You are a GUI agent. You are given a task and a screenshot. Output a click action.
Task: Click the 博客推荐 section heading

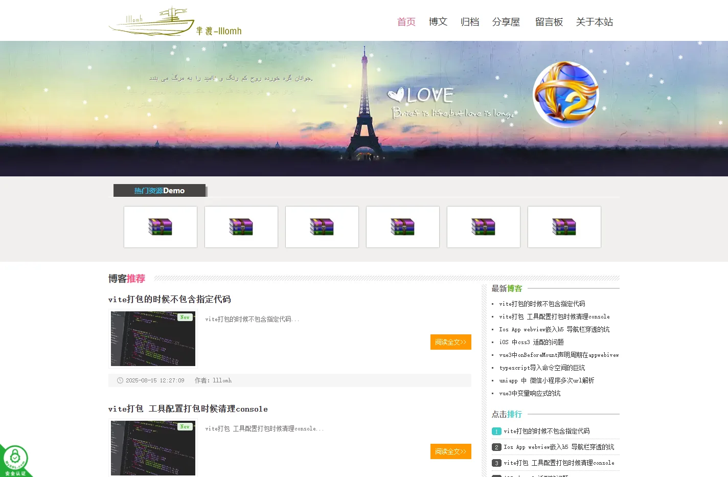tap(127, 279)
